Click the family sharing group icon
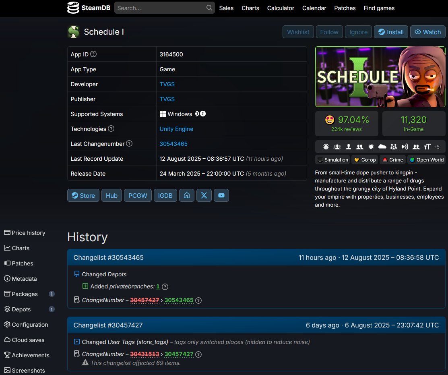Viewport: 448px width, 375px height. pos(394,147)
